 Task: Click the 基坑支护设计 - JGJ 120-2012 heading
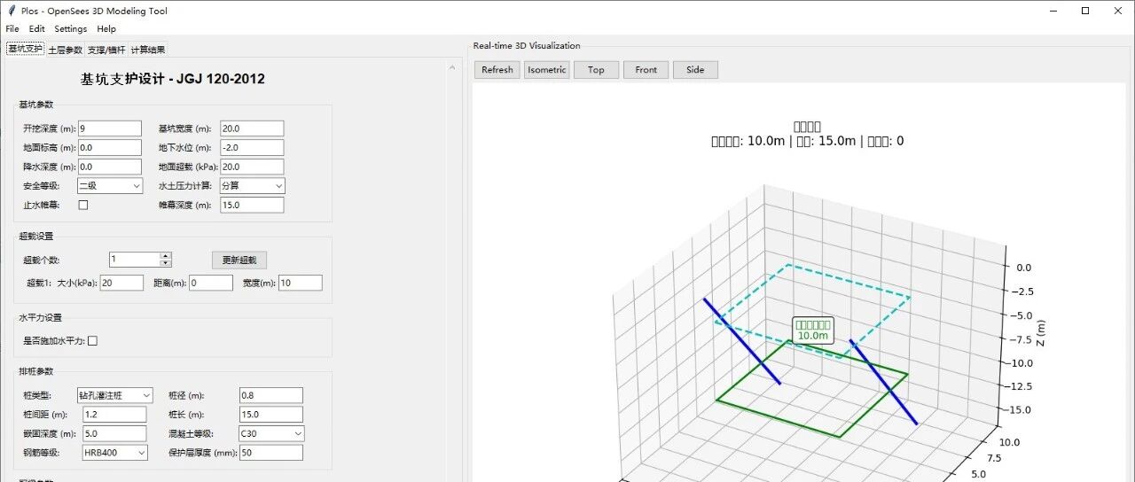pyautogui.click(x=173, y=79)
